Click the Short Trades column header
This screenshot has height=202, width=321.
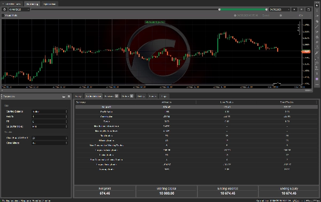(x=287, y=102)
